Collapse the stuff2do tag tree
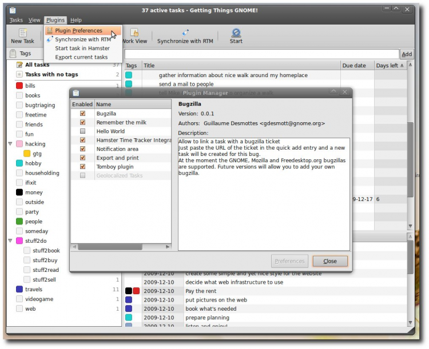 click(10, 241)
